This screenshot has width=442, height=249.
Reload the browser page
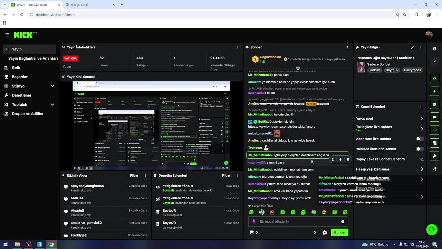point(21,15)
